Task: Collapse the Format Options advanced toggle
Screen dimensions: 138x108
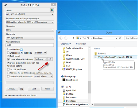Action: (22, 49)
